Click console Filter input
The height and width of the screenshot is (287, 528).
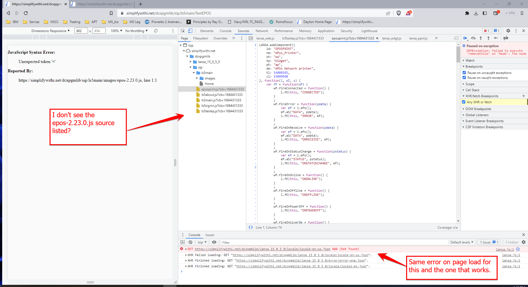[334, 242]
